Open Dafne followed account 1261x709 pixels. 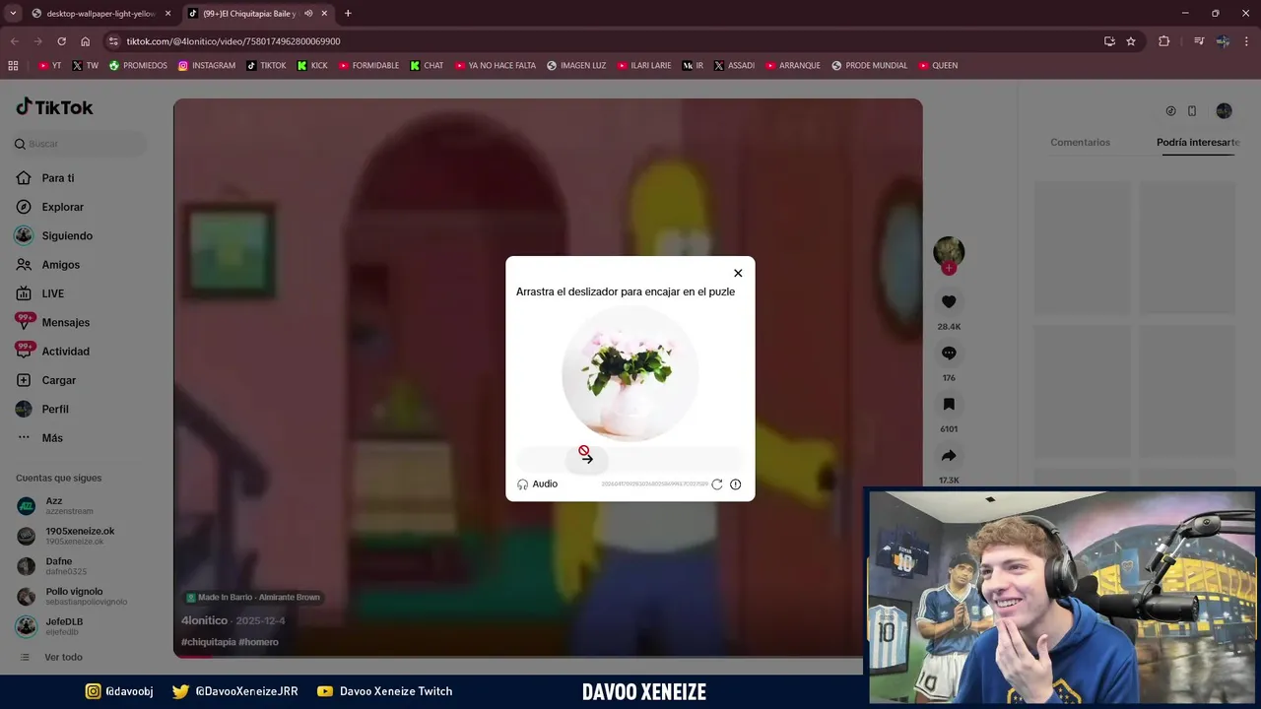pyautogui.click(x=58, y=566)
